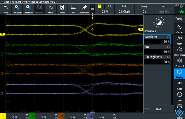Reset Waveform intensity to default

point(168,37)
